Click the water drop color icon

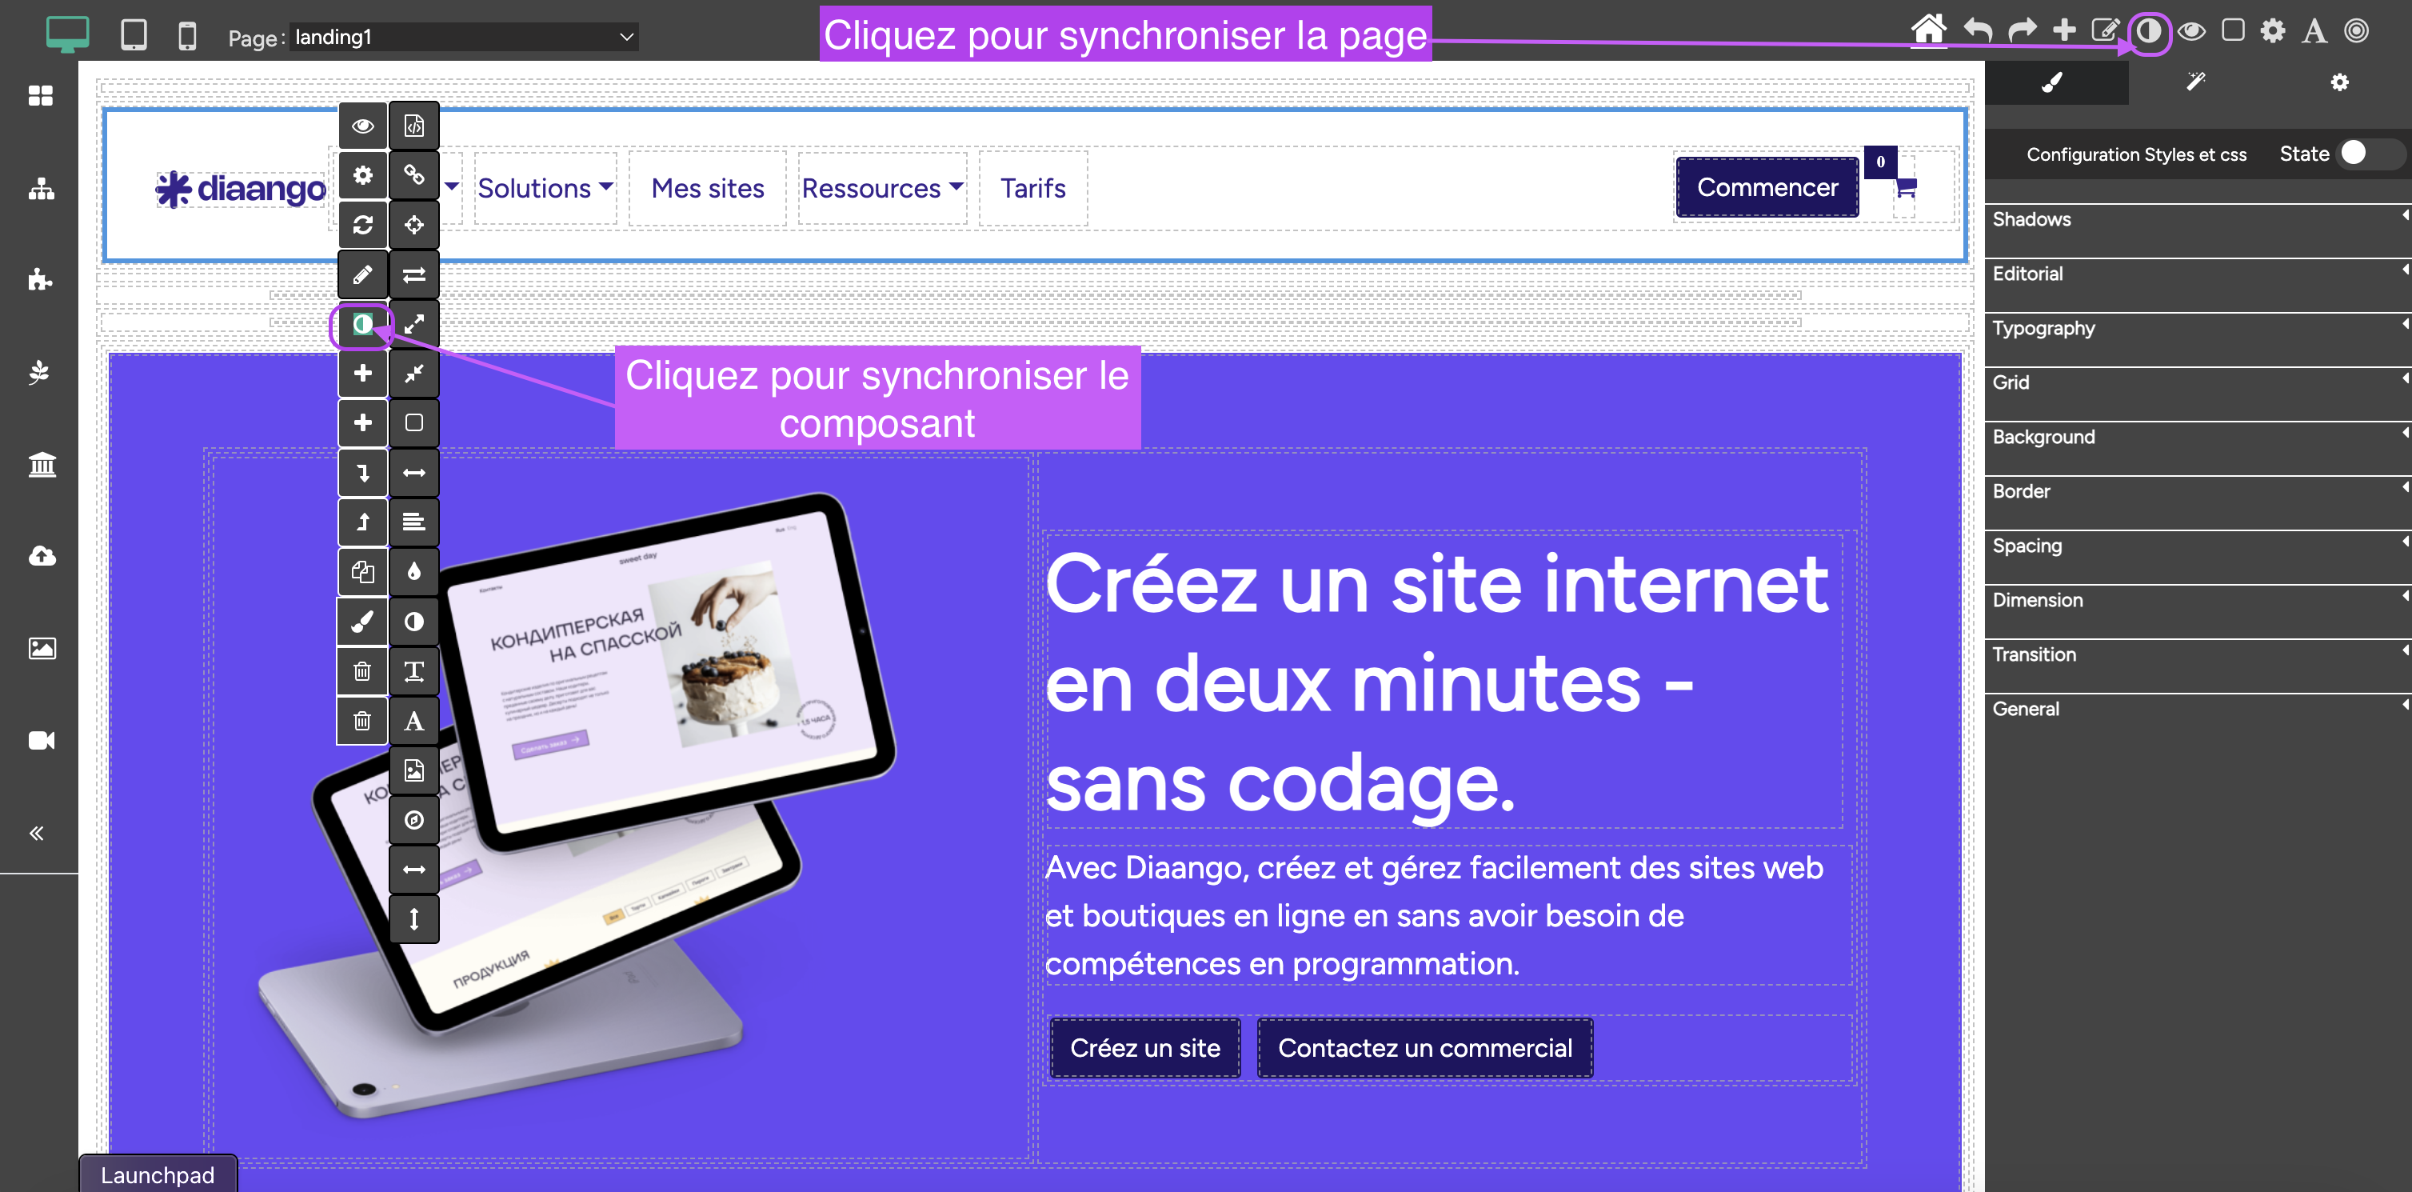click(x=413, y=571)
